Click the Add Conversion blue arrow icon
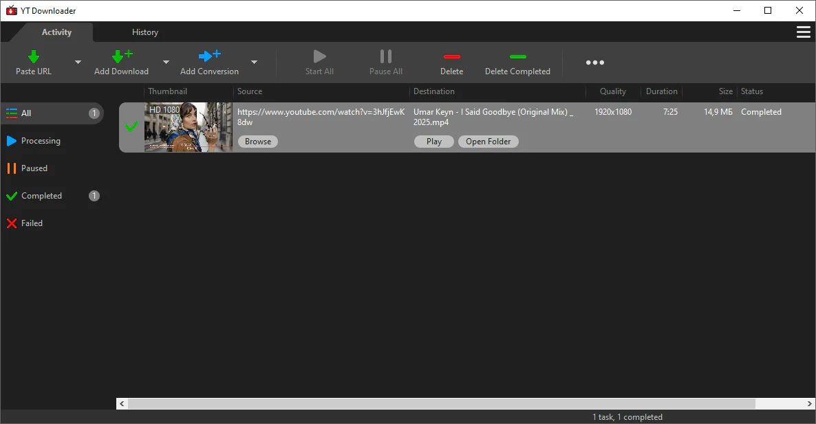The height and width of the screenshot is (424, 816). 209,56
